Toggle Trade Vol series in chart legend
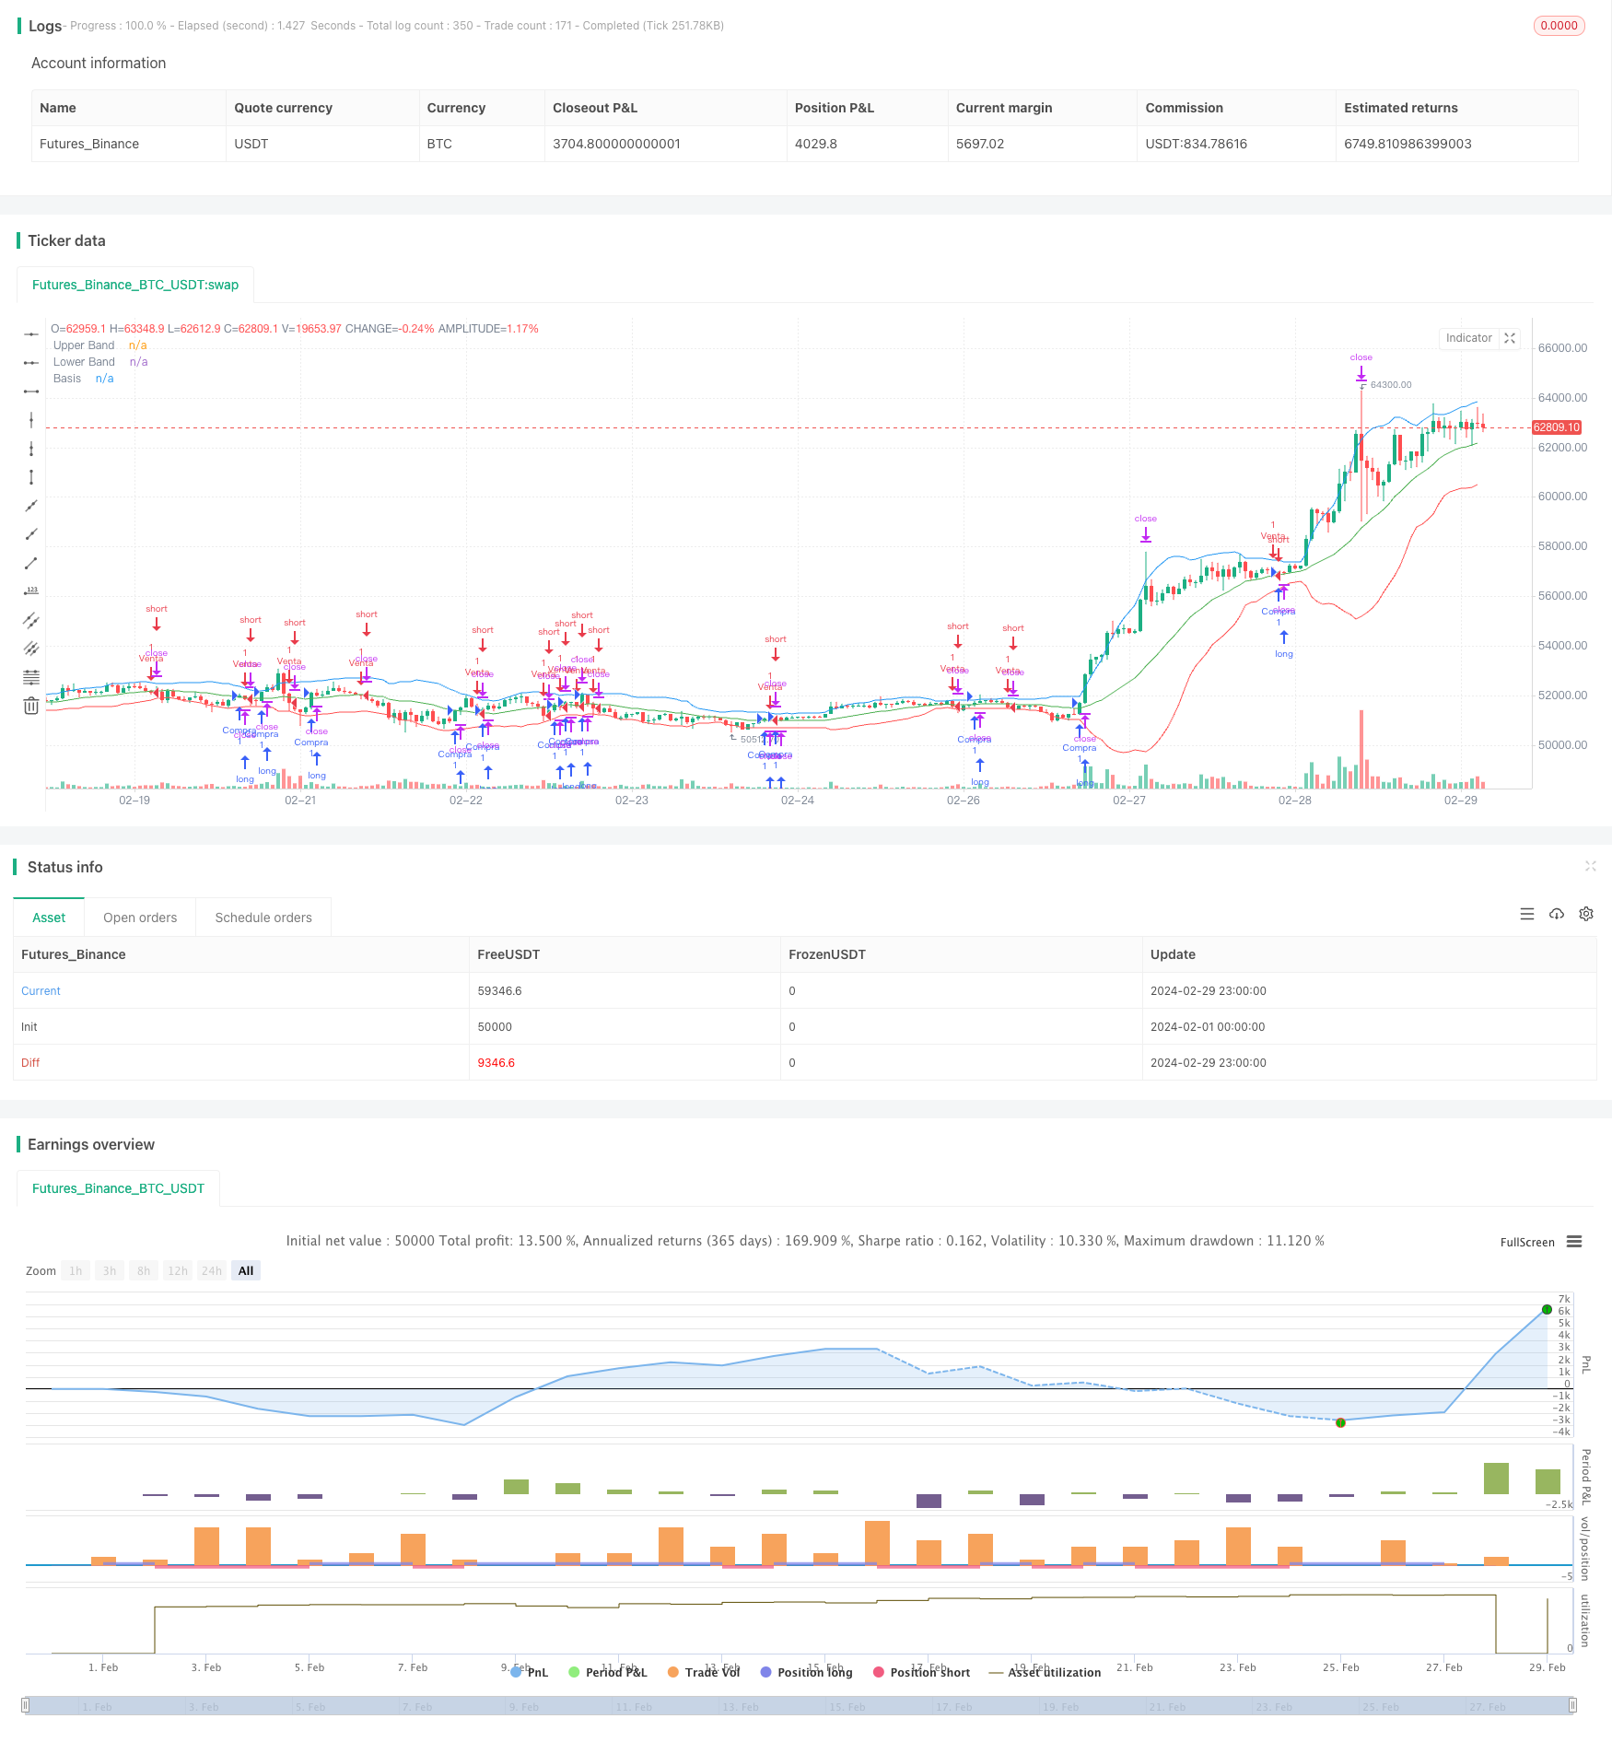1612x1742 pixels. click(704, 1672)
